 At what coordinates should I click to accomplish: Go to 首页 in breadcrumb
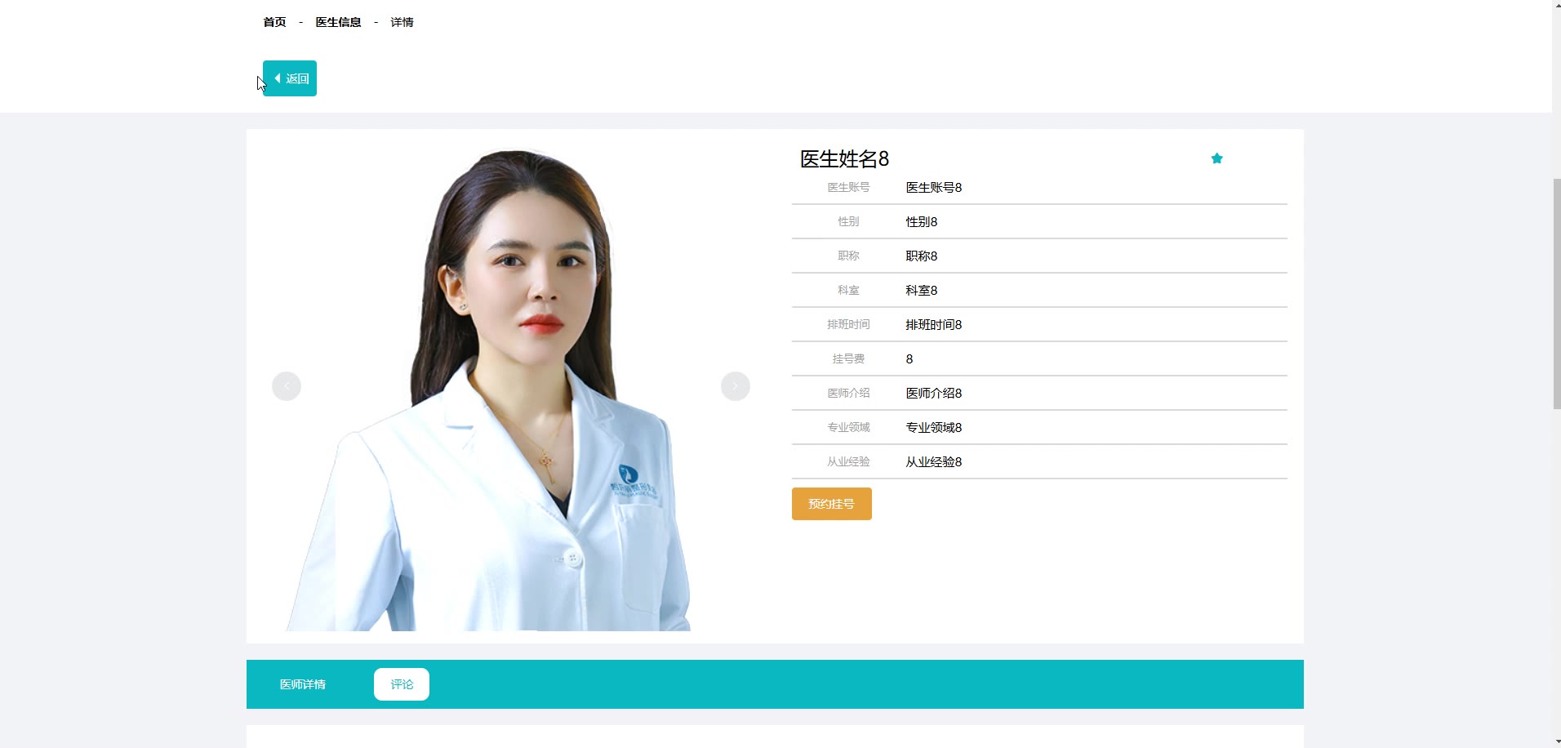(274, 22)
